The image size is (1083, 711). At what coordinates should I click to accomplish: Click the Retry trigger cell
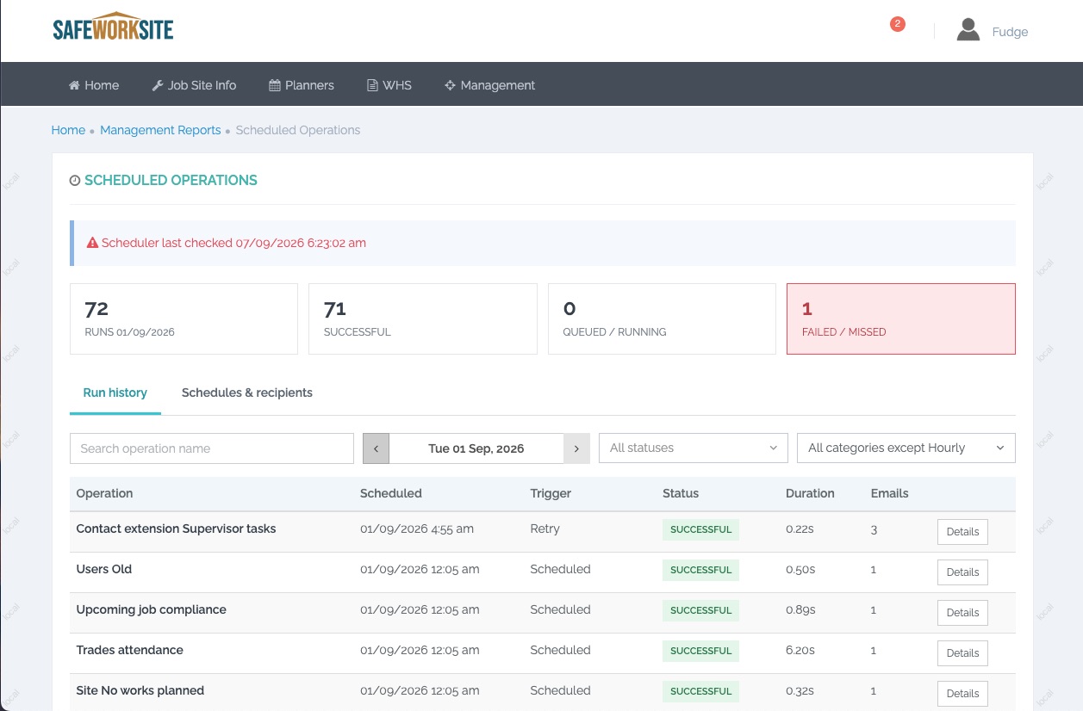[545, 529]
